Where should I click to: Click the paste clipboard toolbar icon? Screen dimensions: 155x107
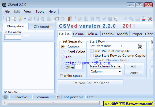click(86, 18)
